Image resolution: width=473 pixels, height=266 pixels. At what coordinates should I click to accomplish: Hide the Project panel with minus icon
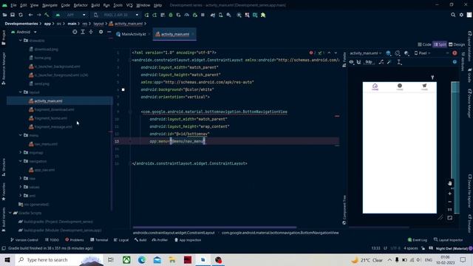coord(109,32)
